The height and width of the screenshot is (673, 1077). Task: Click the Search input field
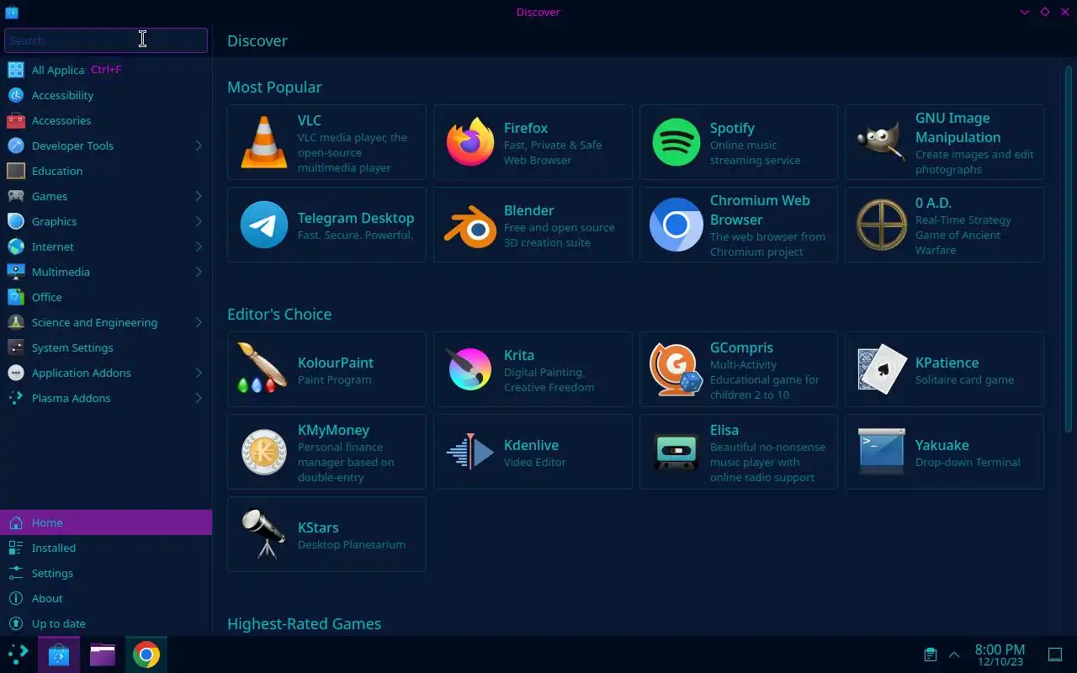point(106,40)
